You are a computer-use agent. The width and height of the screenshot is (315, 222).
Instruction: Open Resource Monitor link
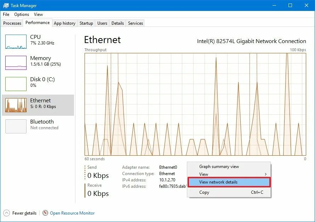pos(72,213)
